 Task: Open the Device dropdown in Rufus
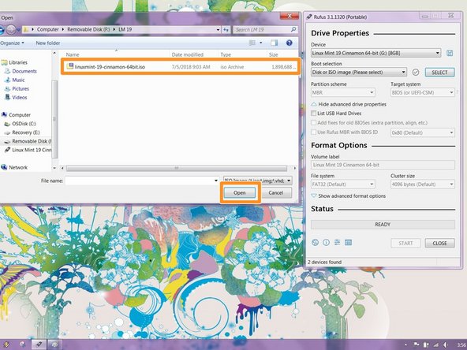(x=375, y=54)
